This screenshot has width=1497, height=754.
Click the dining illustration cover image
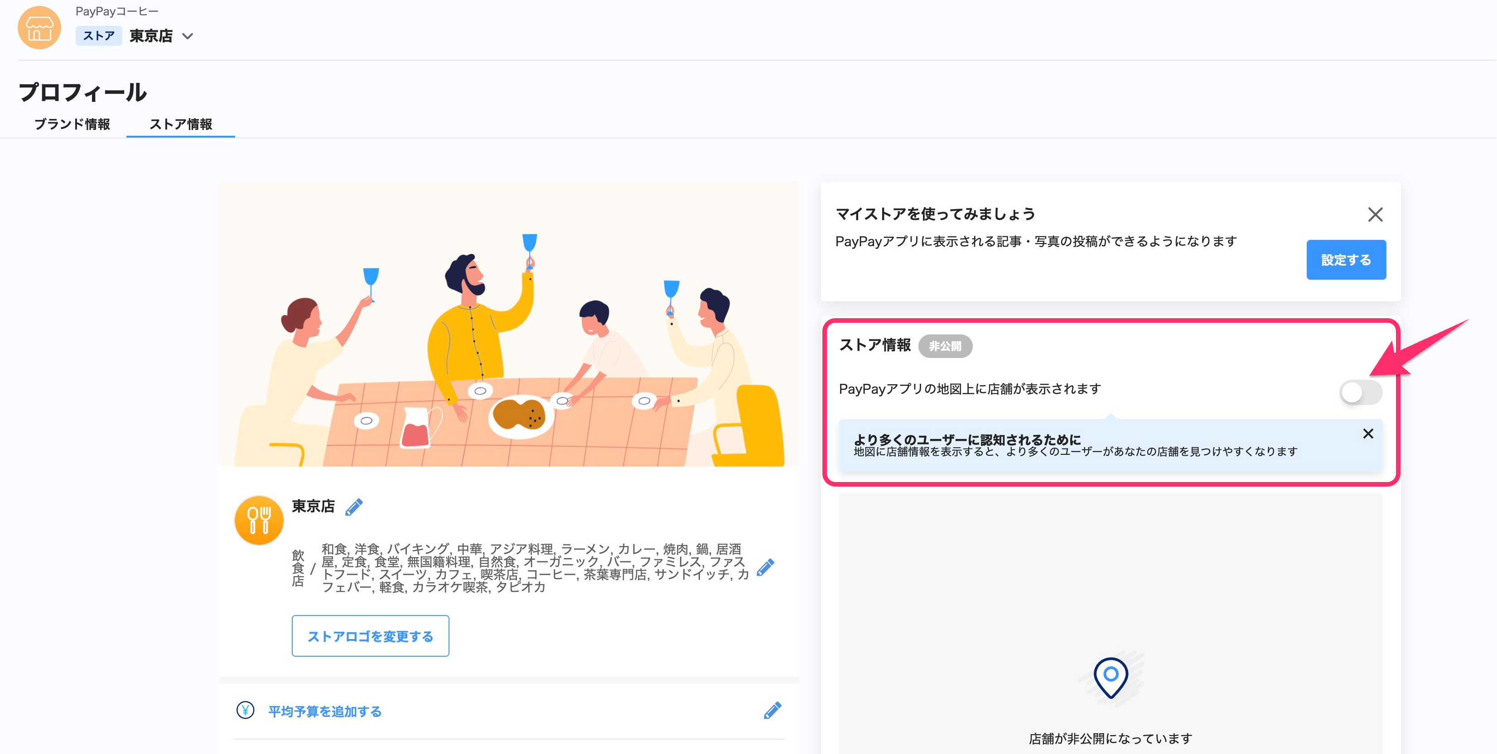[x=509, y=325]
